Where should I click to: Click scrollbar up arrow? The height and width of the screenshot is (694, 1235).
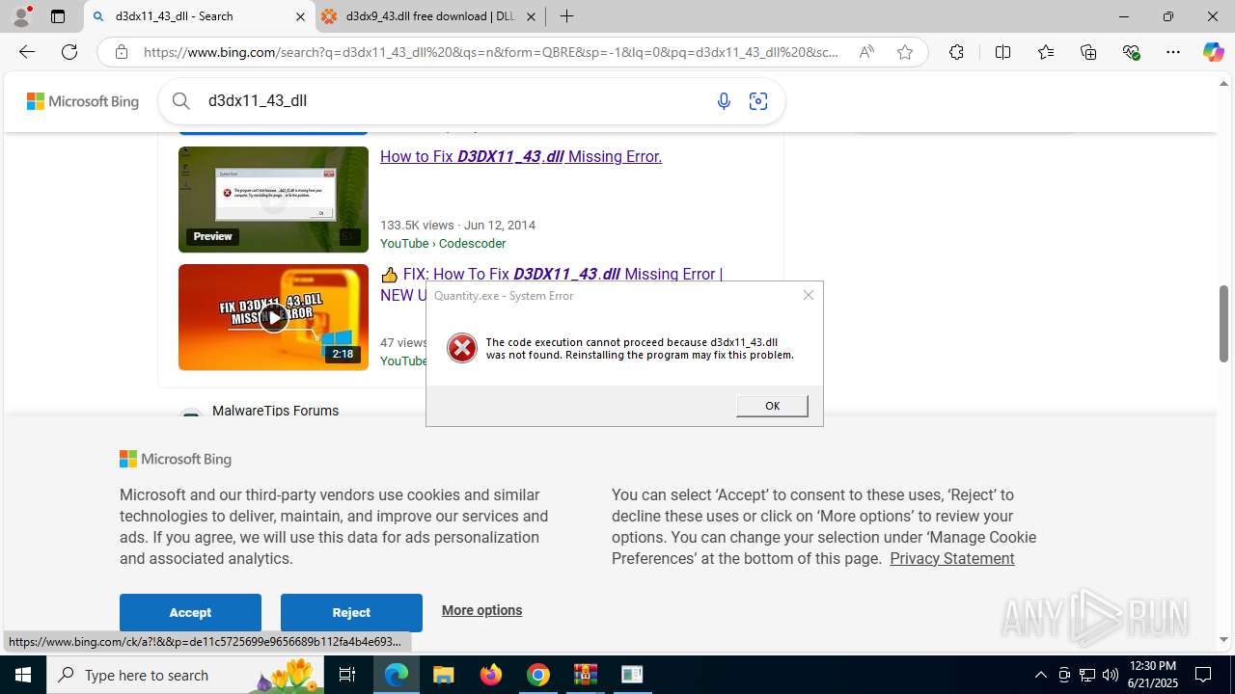point(1224,84)
